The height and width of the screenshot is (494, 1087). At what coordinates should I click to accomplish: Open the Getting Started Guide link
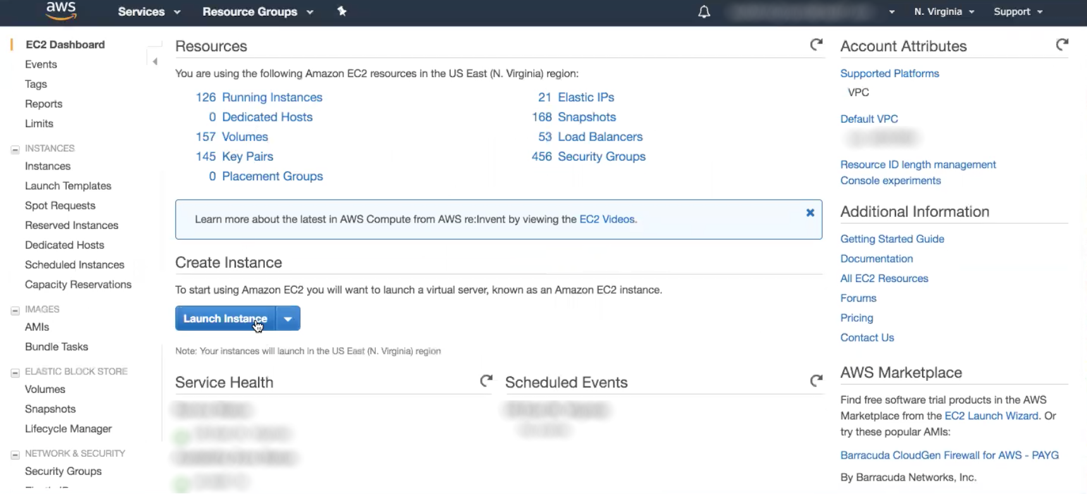[x=892, y=238]
